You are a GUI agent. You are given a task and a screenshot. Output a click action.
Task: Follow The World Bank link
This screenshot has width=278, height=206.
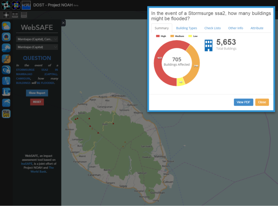click(x=42, y=170)
